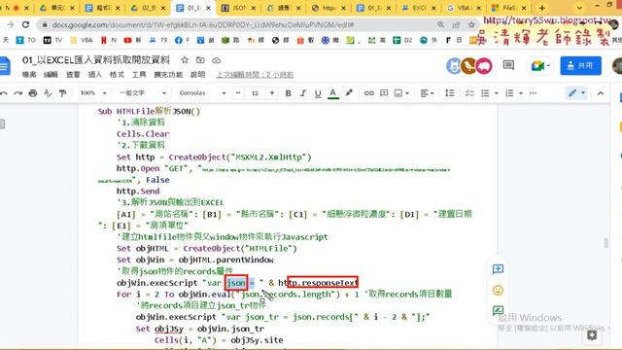Click the suggest edits button at right margin
Viewport: 622px width, 350px height.
click(x=498, y=311)
